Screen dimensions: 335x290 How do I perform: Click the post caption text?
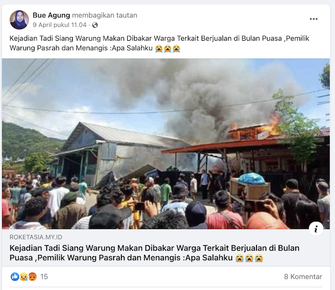159,43
